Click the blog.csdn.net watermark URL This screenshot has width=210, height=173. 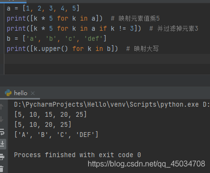146,164
